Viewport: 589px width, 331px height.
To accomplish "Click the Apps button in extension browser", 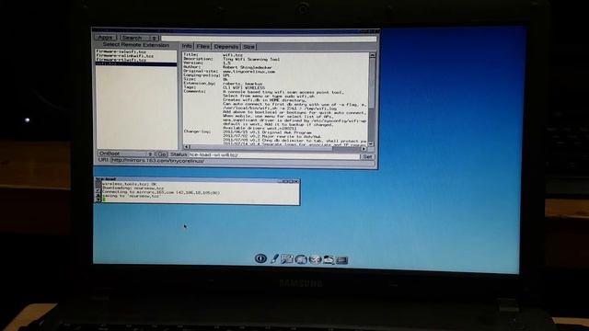I will tap(106, 38).
